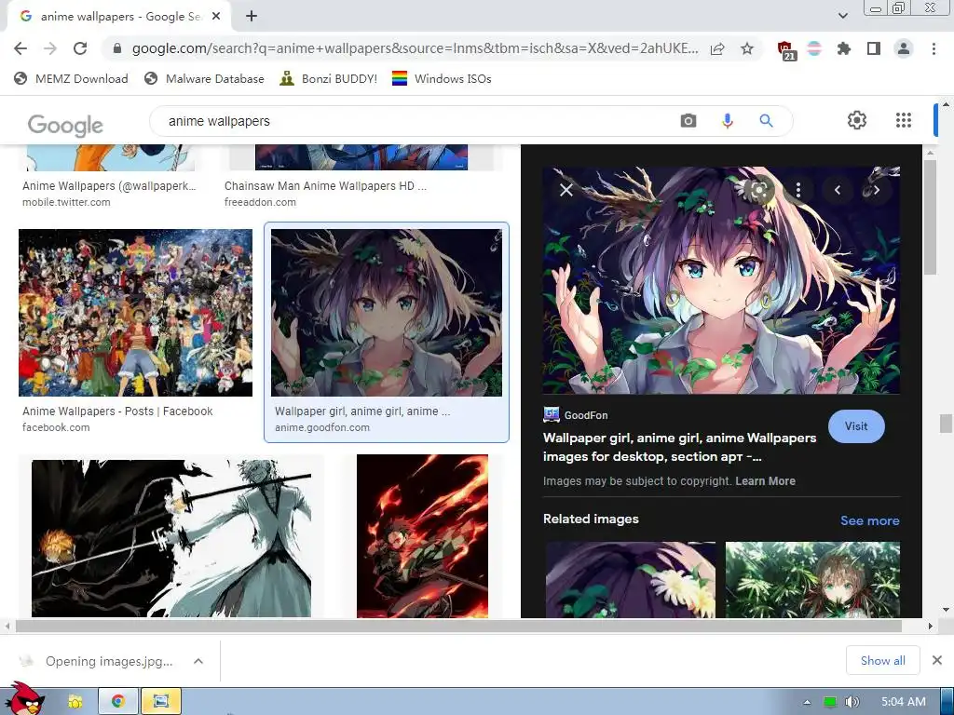Viewport: 954px width, 715px height.
Task: Bookmark this page with the star icon
Action: tap(747, 48)
